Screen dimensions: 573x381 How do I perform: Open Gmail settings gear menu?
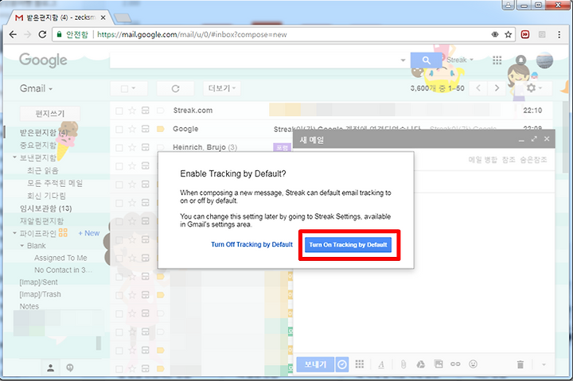click(x=534, y=88)
